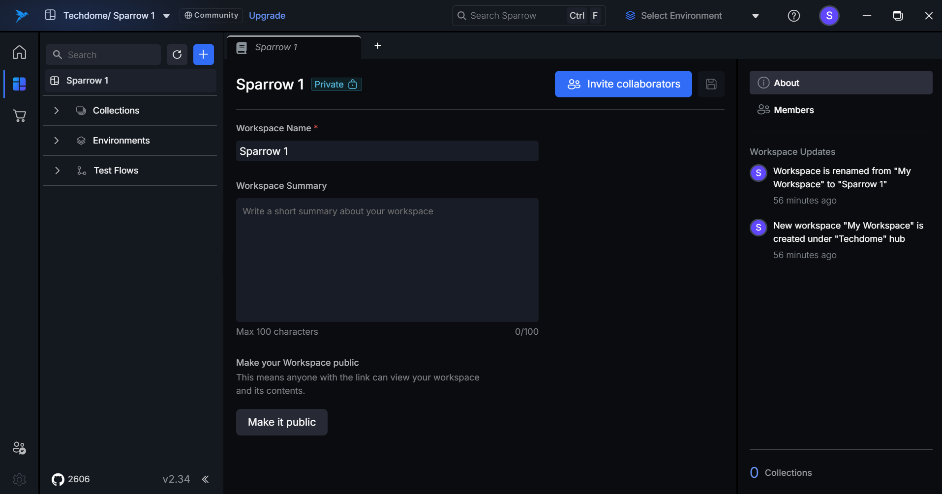Image resolution: width=942 pixels, height=494 pixels.
Task: Click the refresh workspace icon
Action: coord(177,55)
